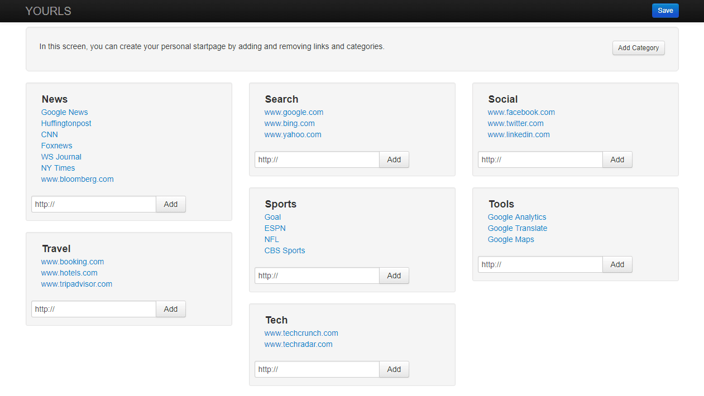Open the NFL link
Viewport: 704px width, 396px height.
tap(271, 239)
